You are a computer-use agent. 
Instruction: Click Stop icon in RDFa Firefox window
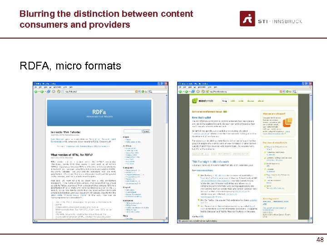54,92
